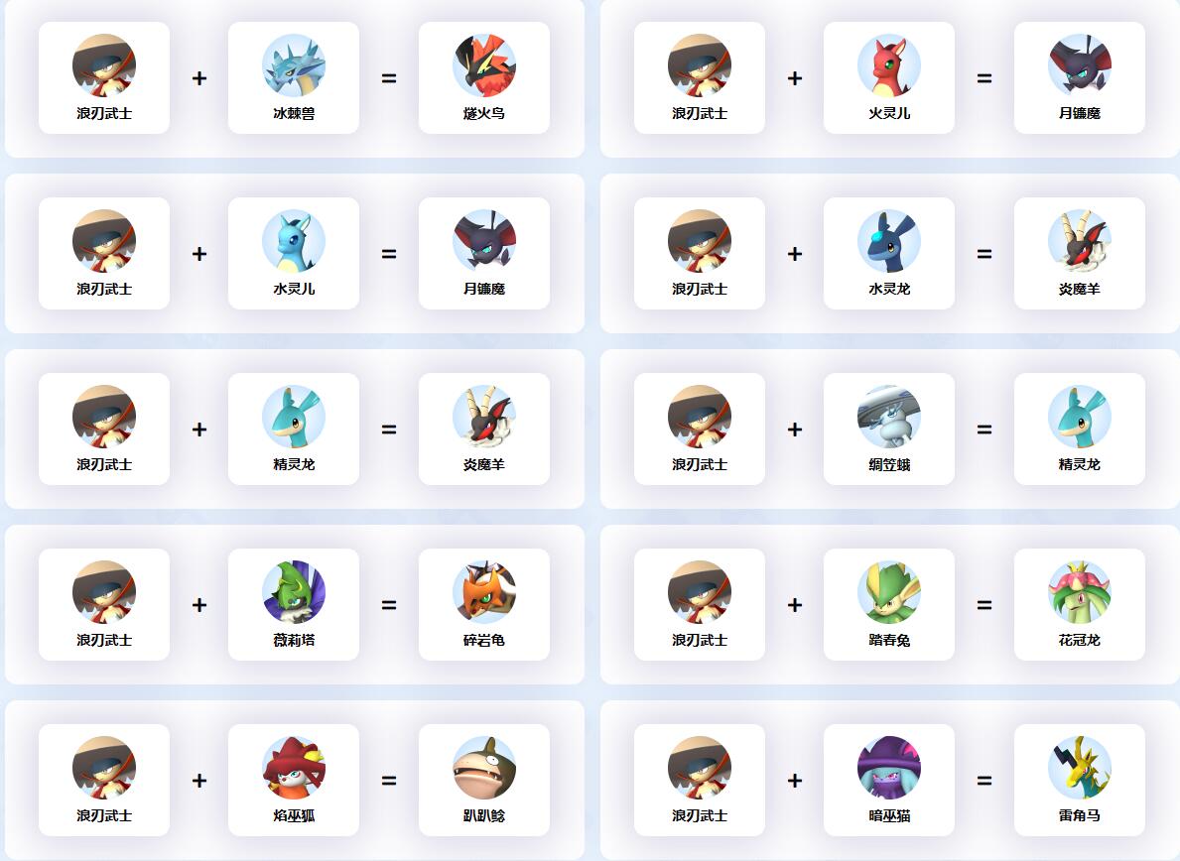Open the 水灵儿 blue creature icon
Screen dimensions: 1180x861
[x=294, y=241]
